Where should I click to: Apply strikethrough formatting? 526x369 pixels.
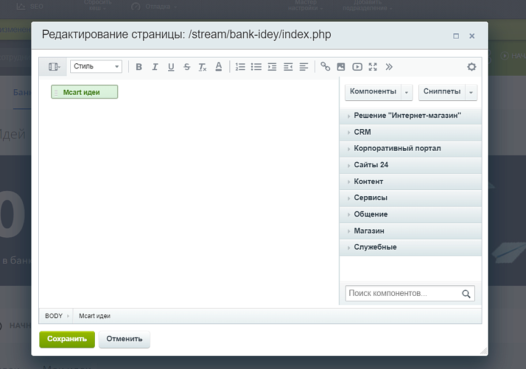point(187,66)
